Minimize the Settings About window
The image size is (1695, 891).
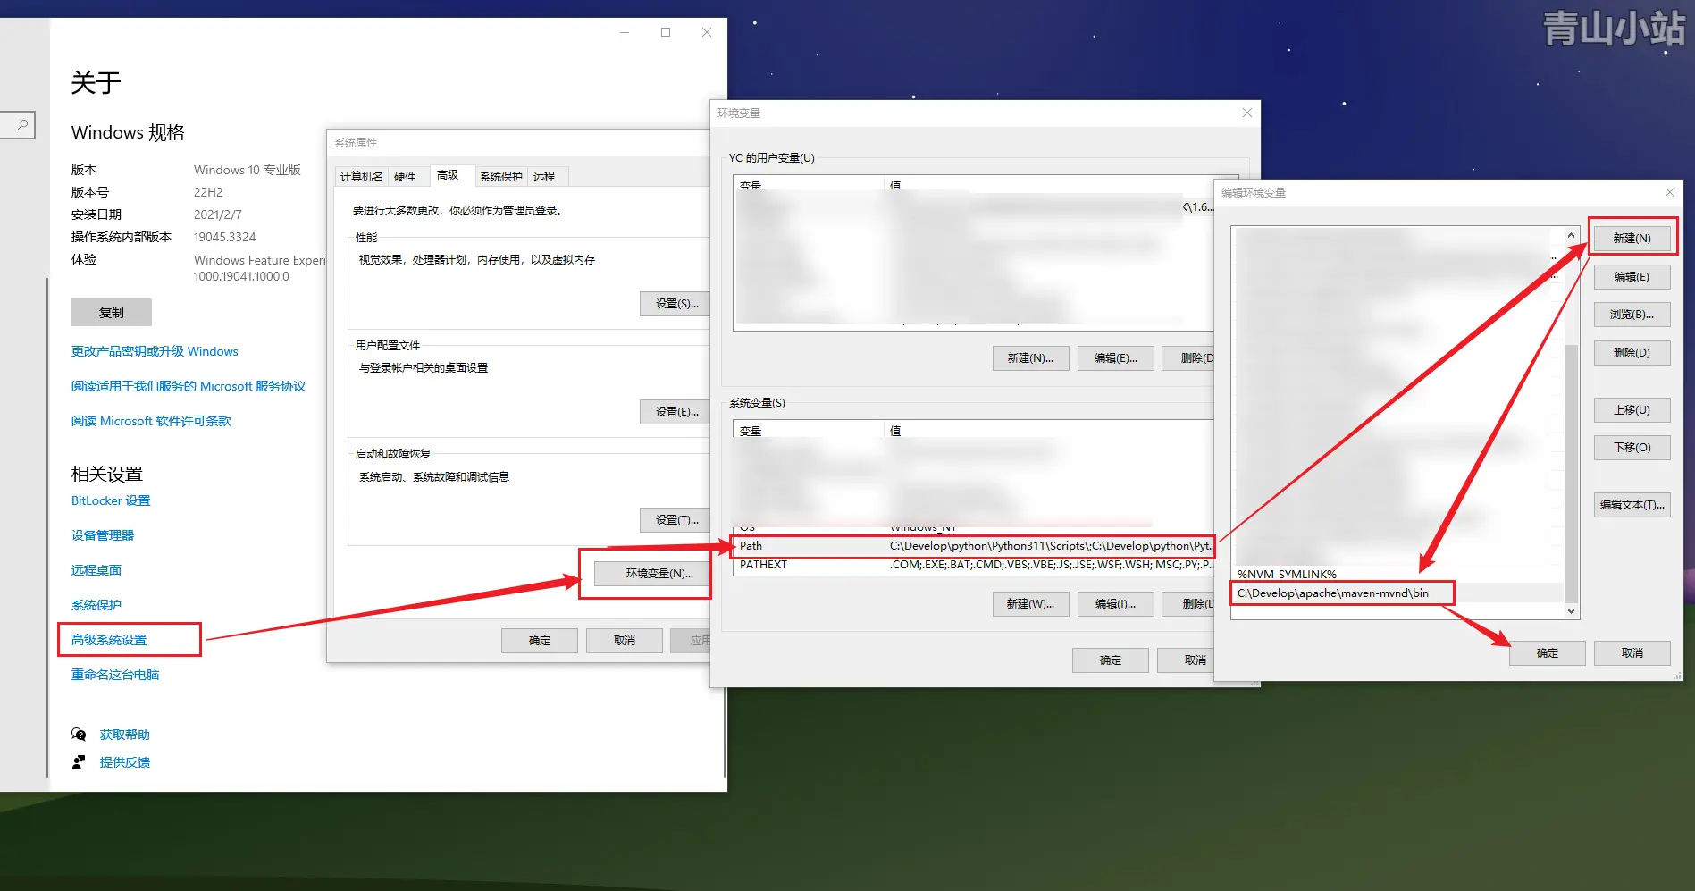(625, 32)
